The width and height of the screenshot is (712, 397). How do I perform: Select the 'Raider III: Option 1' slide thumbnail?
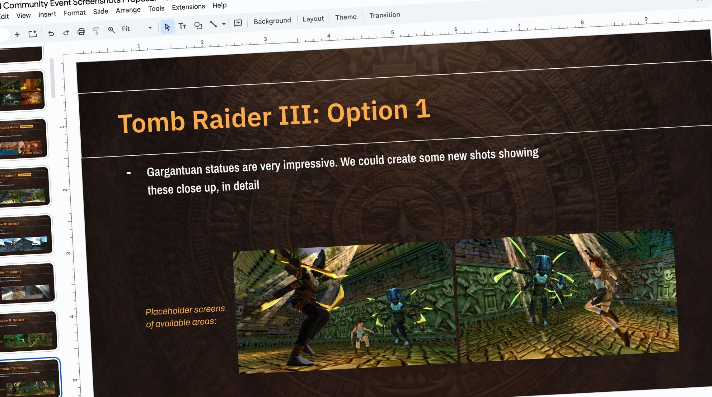point(30,378)
